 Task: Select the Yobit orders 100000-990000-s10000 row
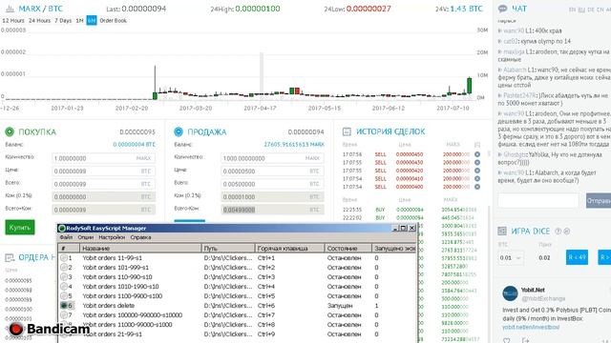point(237,315)
